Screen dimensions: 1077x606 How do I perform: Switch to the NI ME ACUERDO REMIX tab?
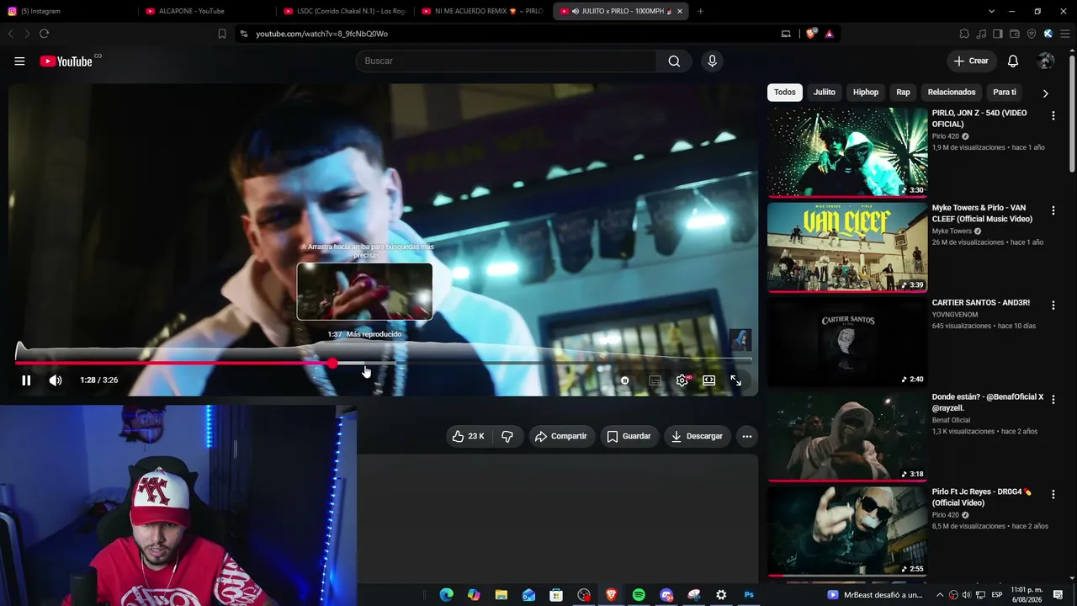point(483,11)
